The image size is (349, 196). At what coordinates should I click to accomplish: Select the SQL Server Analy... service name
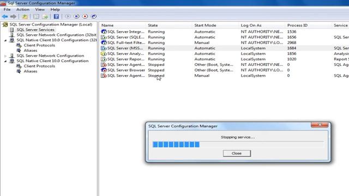126,53
